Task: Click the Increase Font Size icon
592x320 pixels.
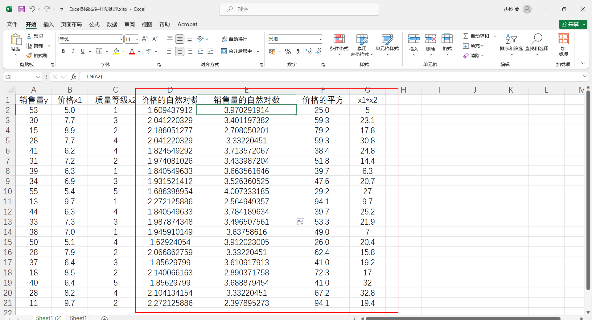Action: pyautogui.click(x=145, y=39)
